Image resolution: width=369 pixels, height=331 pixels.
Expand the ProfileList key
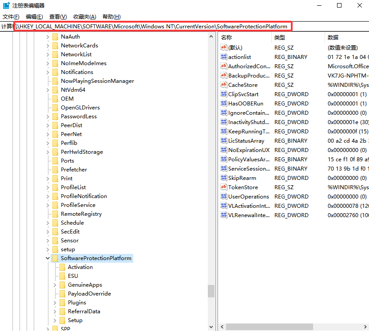click(48, 187)
